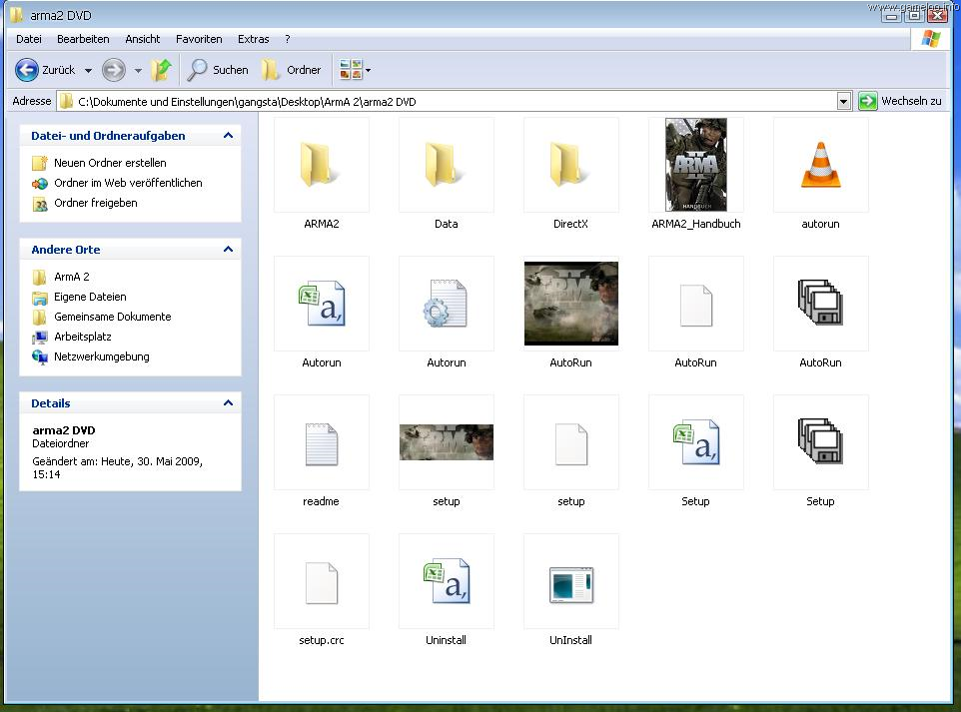Collapse the Details panel
Screen dimensions: 961x712
pos(228,403)
